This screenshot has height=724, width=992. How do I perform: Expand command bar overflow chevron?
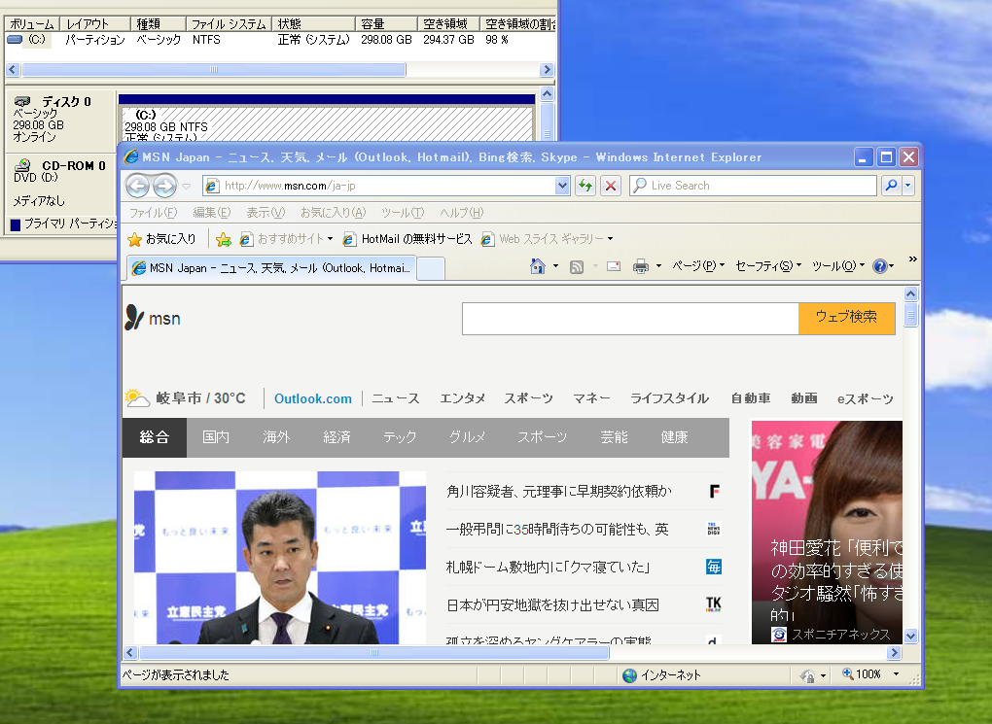[912, 259]
